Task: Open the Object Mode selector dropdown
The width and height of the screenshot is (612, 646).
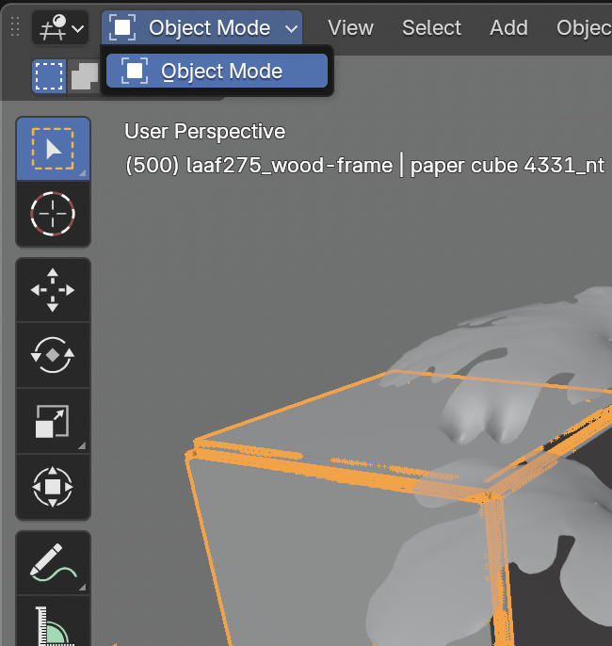Action: click(201, 28)
